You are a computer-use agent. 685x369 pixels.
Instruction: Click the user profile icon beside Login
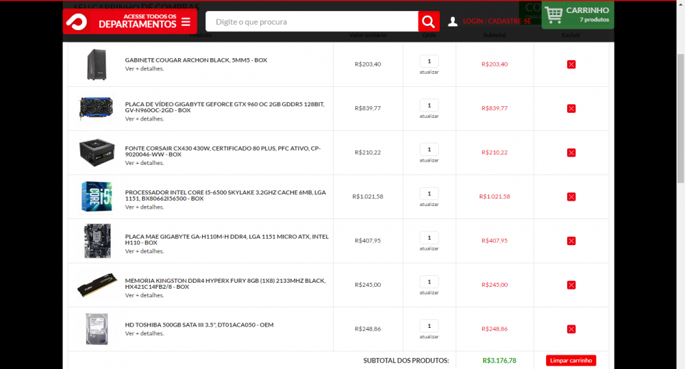tap(452, 22)
